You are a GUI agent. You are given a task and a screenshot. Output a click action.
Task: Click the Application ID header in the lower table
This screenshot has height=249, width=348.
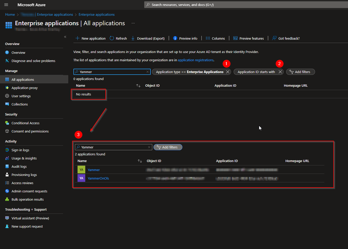[227, 161]
